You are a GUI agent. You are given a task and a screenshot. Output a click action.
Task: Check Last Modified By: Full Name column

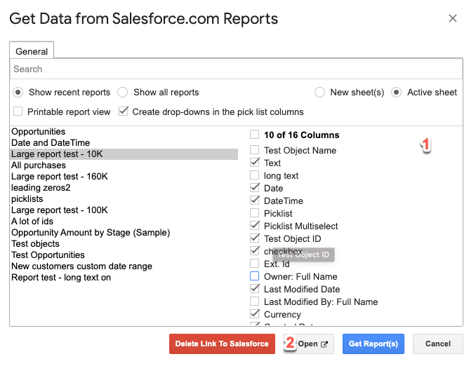tap(254, 301)
